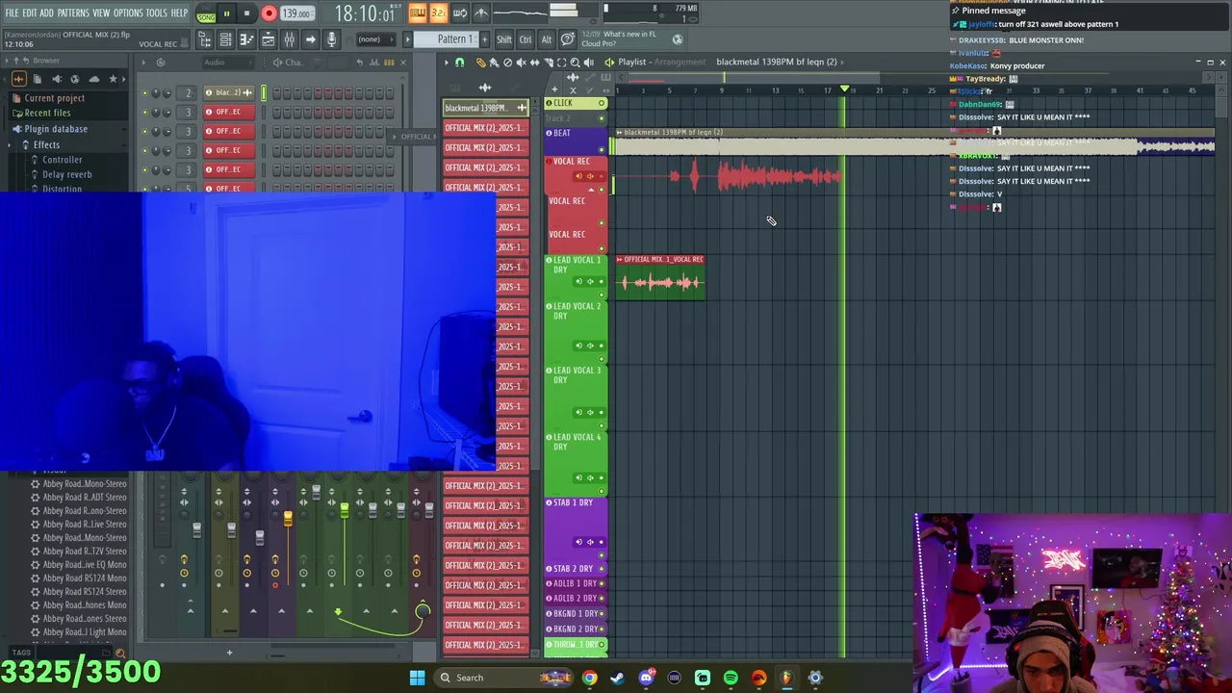This screenshot has height=693, width=1232.
Task: Select the Playlist pencil draw tool
Action: (x=480, y=63)
